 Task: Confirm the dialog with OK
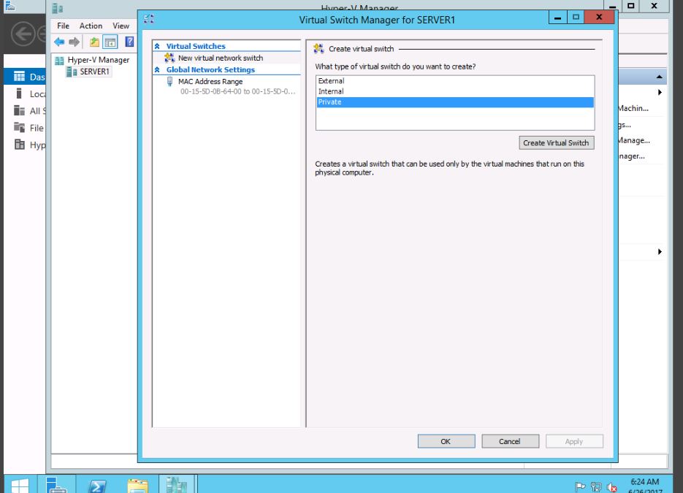446,441
